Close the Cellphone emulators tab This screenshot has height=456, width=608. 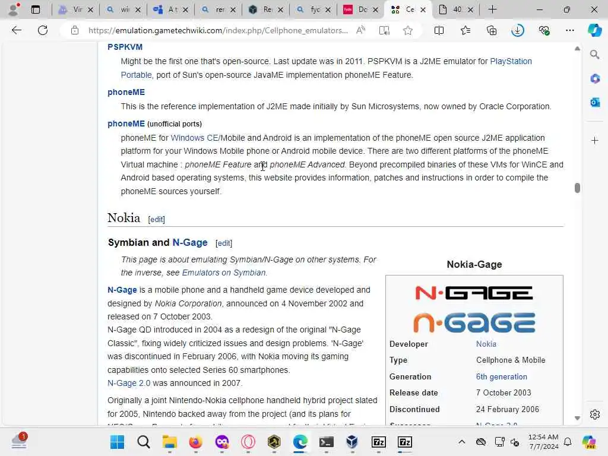423,9
